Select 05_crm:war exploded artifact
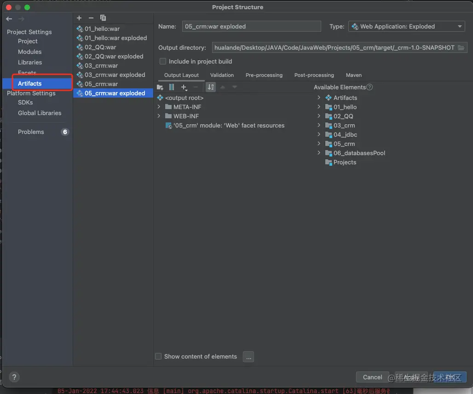 click(113, 93)
